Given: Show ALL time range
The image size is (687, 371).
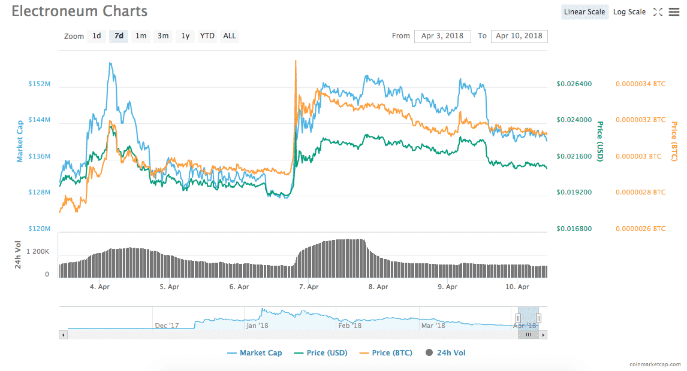Looking at the screenshot, I should pos(230,36).
